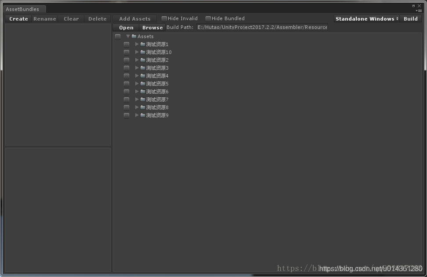Collapse the Assets root folder

128,36
